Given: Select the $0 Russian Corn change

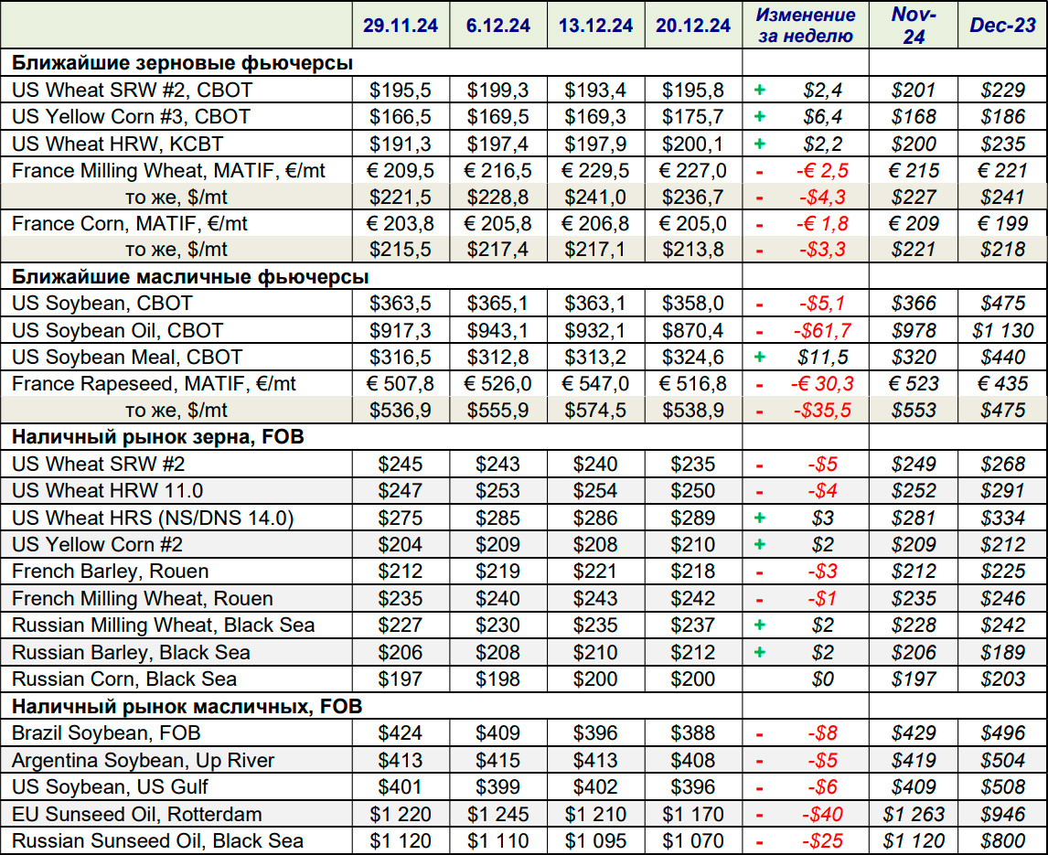Looking at the screenshot, I should pyautogui.click(x=822, y=679).
